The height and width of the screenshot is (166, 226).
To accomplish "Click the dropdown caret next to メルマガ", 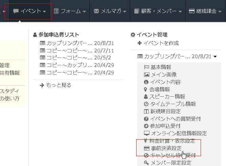I will 125,11.
